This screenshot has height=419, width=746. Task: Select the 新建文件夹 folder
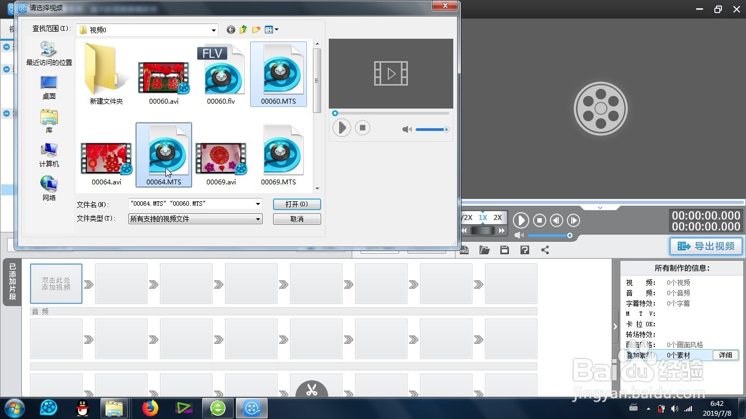coord(106,74)
